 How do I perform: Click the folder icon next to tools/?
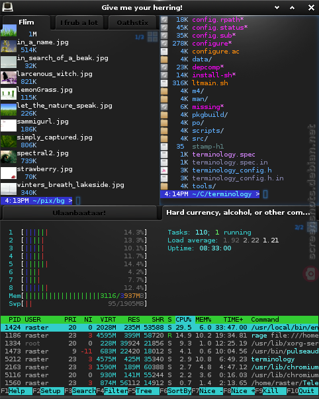(x=164, y=186)
